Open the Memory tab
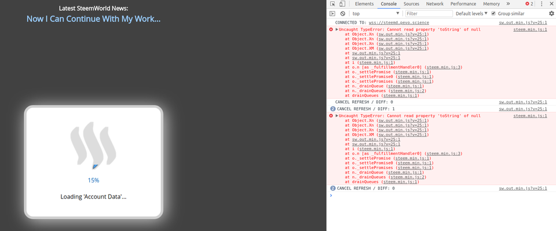The image size is (556, 231). pyautogui.click(x=491, y=4)
